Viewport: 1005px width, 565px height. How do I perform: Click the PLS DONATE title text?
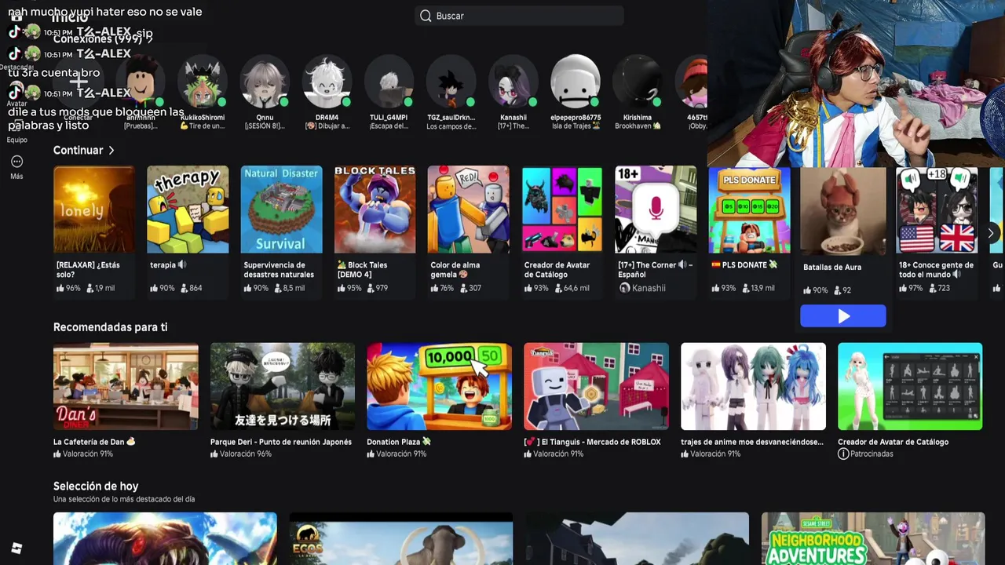coord(744,265)
